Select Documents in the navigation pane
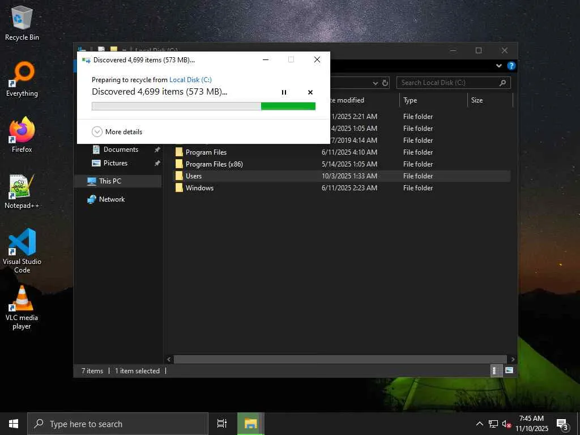The image size is (580, 435). point(121,150)
